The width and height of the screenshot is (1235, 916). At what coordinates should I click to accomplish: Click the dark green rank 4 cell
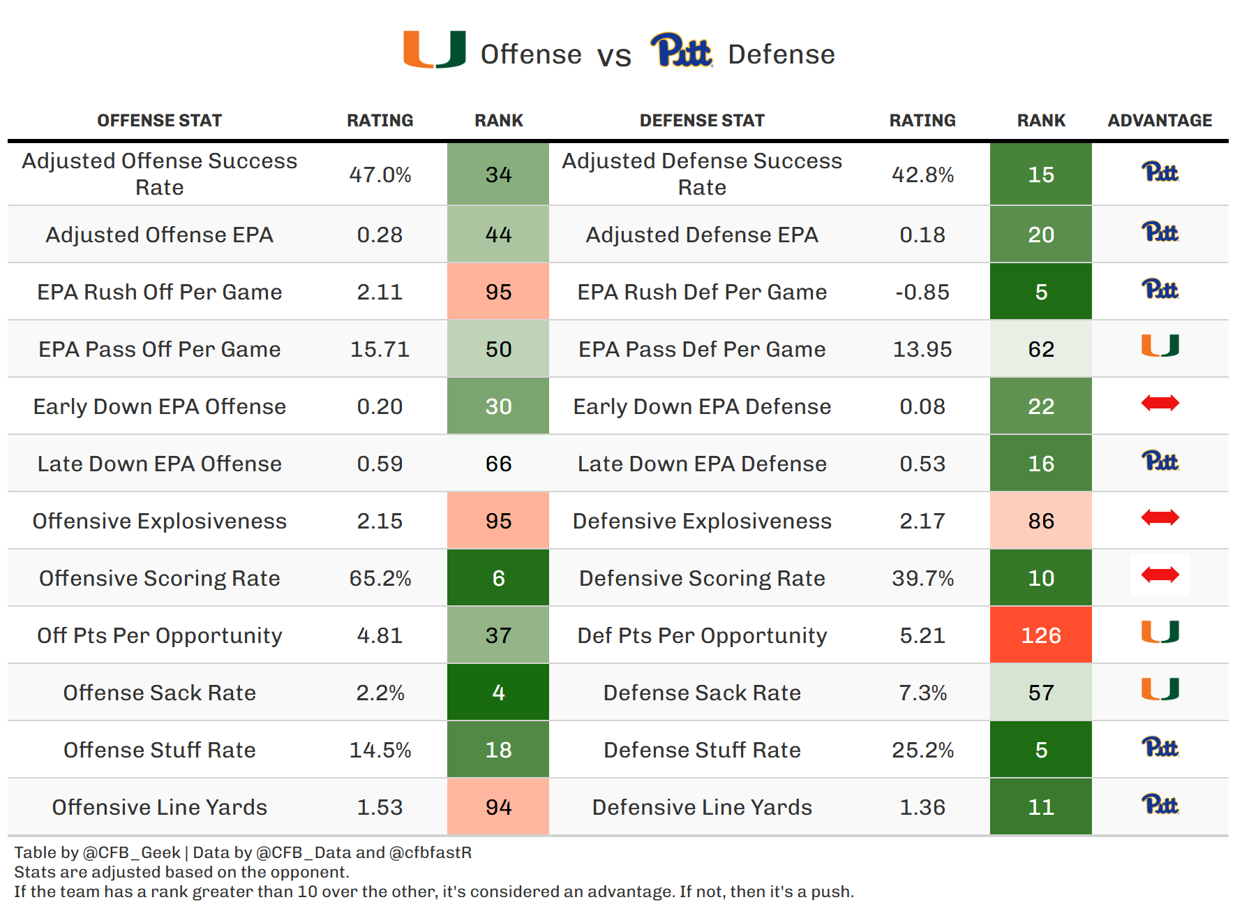(x=498, y=693)
